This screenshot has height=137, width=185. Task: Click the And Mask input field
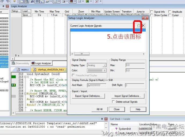pos(97,85)
